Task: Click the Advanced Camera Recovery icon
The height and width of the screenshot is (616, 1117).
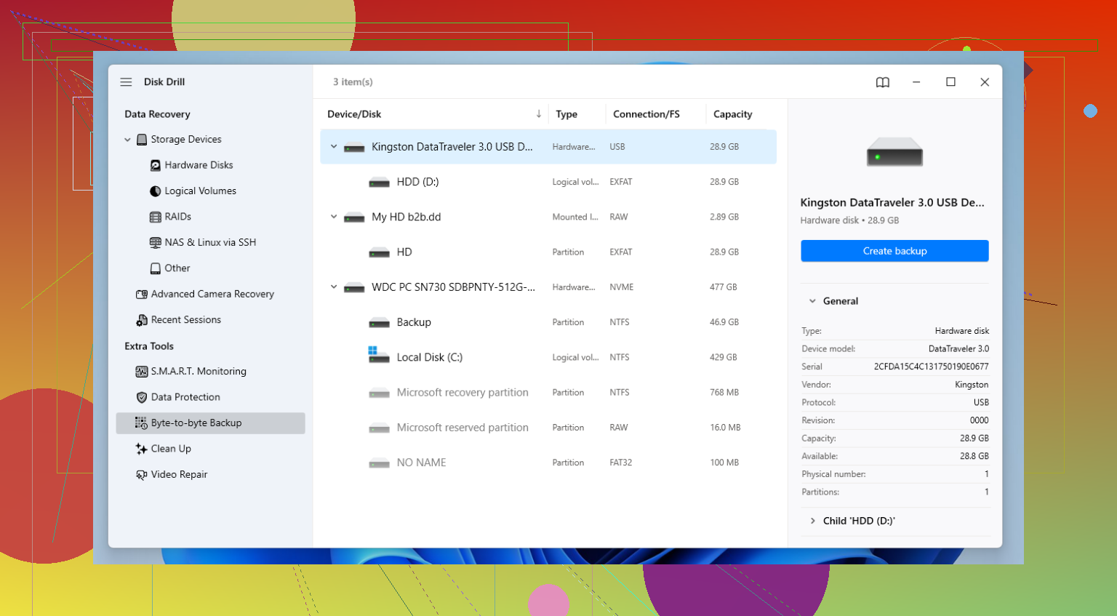Action: point(142,295)
